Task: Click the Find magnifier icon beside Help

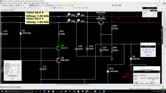Action: click(70, 5)
